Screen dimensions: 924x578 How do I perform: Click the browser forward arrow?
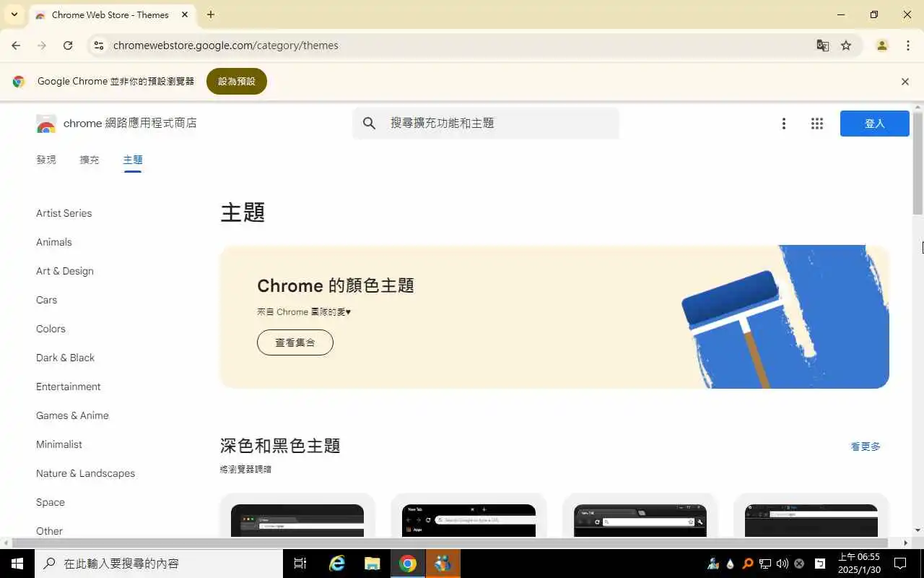click(x=42, y=46)
